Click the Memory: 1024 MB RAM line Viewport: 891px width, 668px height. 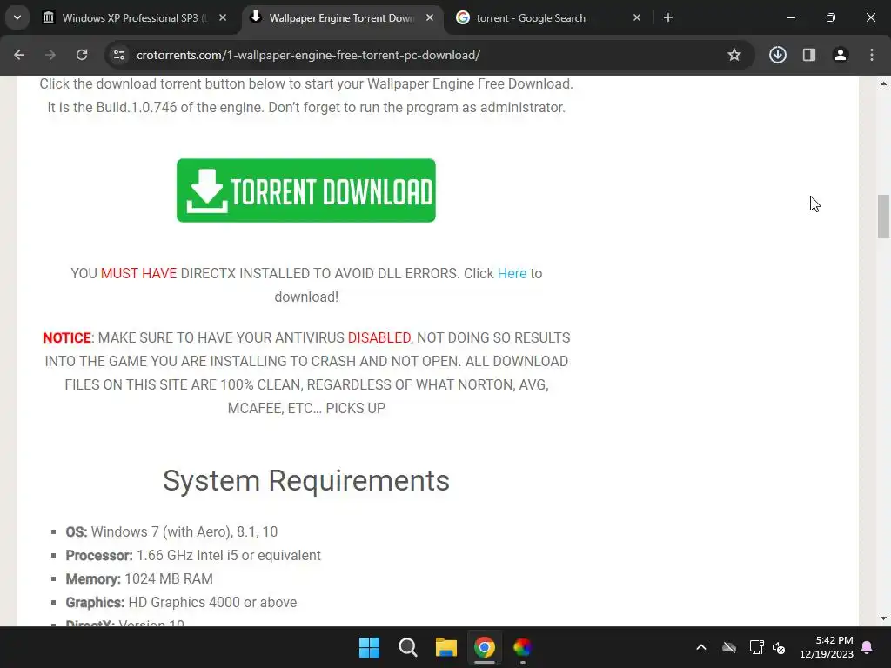(x=139, y=578)
